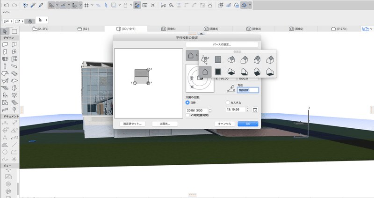The image size is (374, 198).
Task: Click the パースの設定... button
Action: [222, 44]
